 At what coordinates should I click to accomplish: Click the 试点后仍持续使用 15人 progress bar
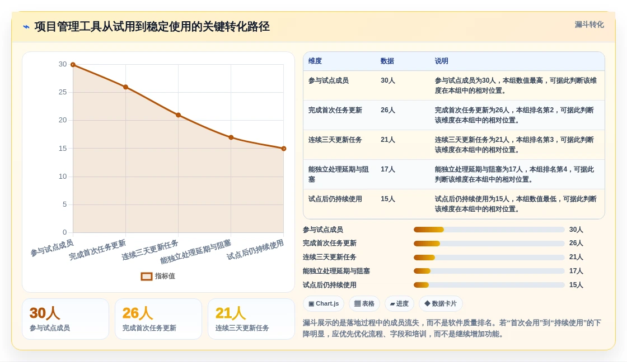(489, 285)
